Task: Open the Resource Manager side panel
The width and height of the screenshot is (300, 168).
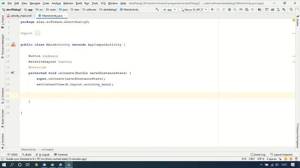Action: coord(2,46)
